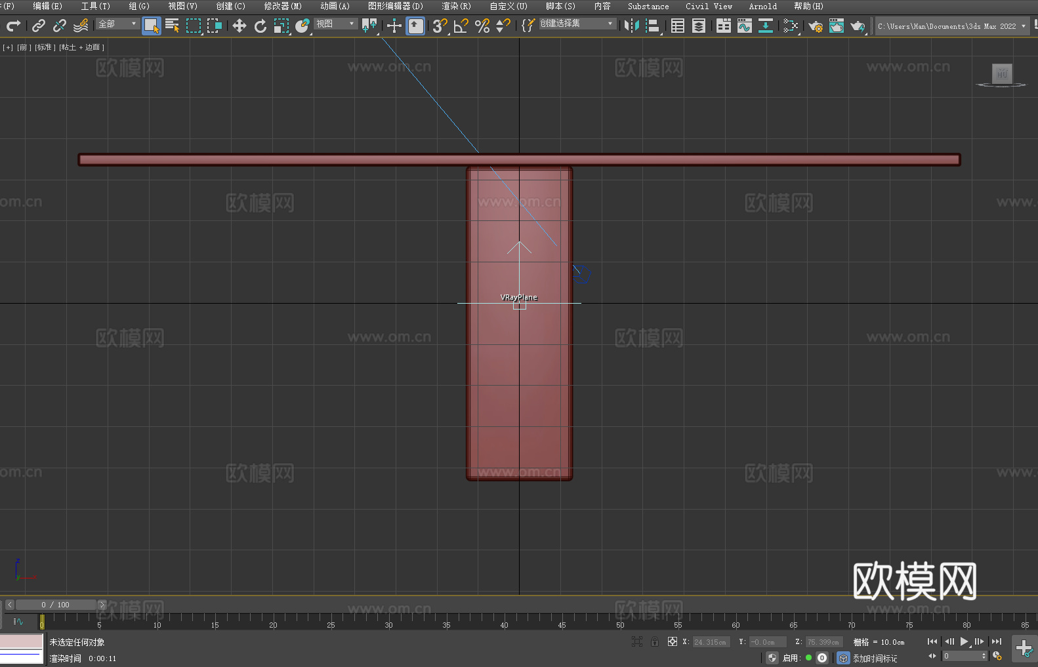Click the 添加时间标记 label
Screen dimensions: 1038x667
(875, 658)
